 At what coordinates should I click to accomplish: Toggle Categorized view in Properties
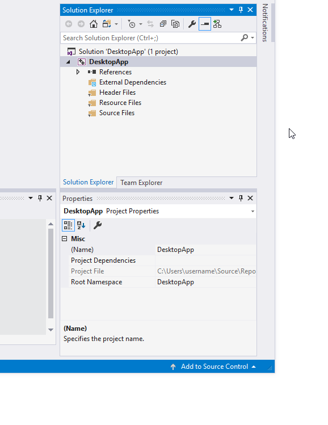68,225
